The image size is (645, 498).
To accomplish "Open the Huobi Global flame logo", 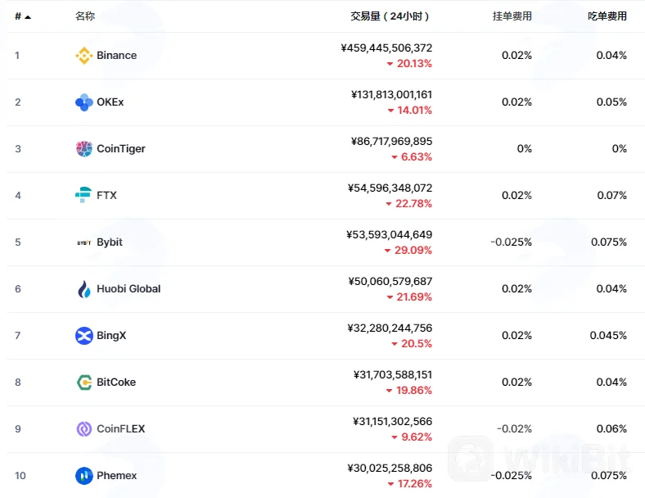I will (x=84, y=289).
